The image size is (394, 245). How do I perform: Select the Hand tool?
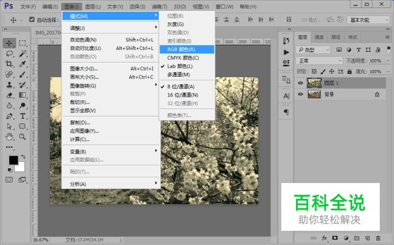pyautogui.click(x=9, y=136)
